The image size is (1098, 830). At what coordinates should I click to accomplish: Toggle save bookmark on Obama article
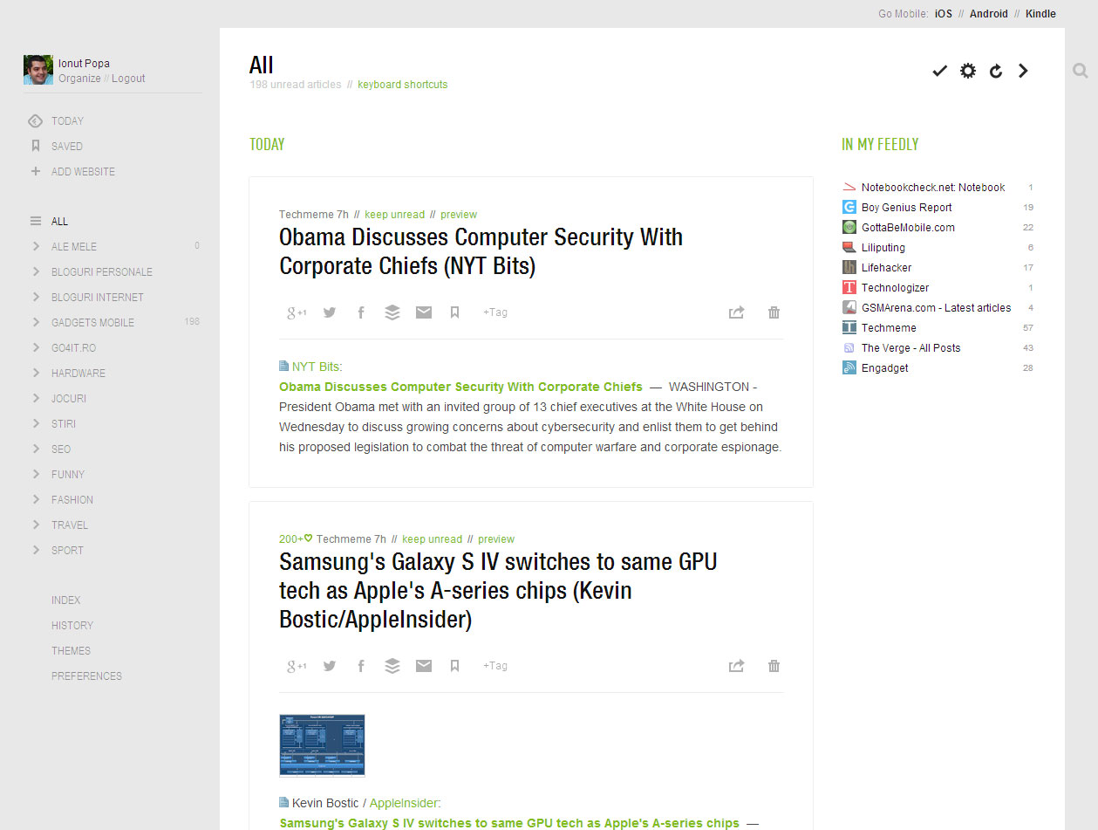click(x=454, y=312)
